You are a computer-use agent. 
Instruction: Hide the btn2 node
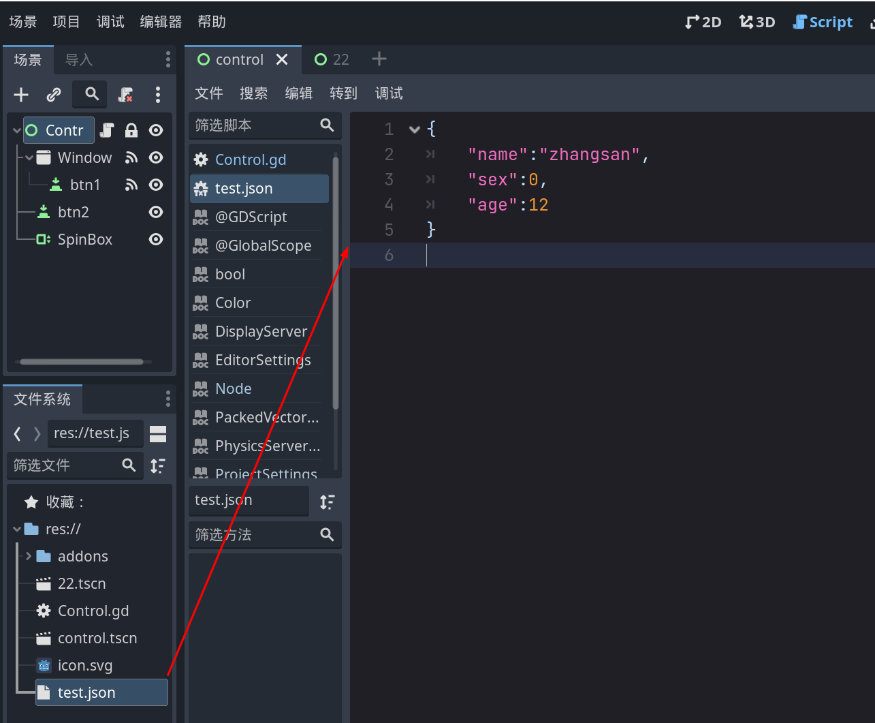(156, 212)
